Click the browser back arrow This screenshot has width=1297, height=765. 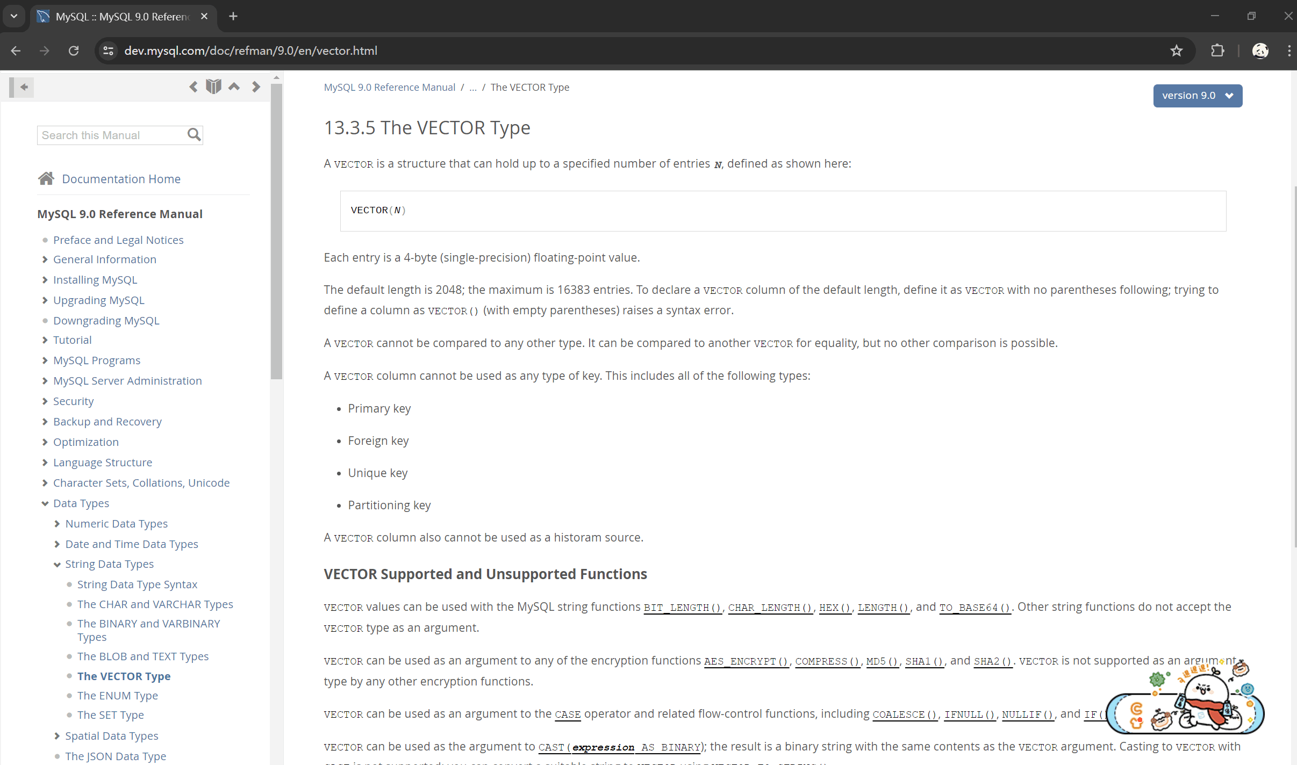16,50
